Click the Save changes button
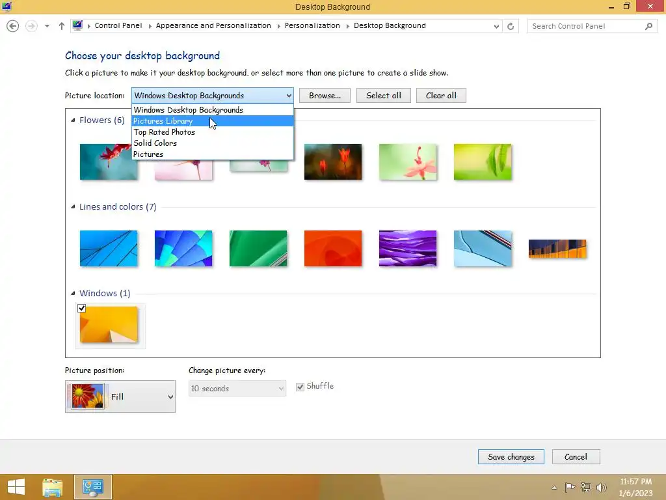 (511, 456)
